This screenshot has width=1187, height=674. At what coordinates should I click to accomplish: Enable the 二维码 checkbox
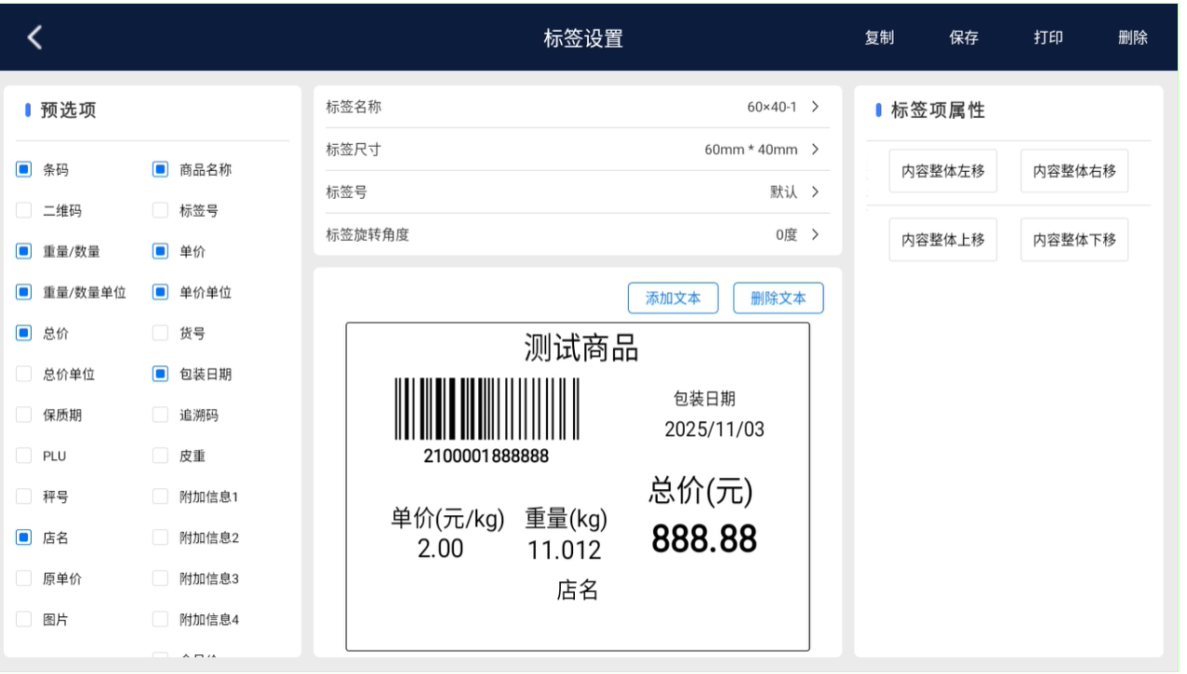pos(24,211)
